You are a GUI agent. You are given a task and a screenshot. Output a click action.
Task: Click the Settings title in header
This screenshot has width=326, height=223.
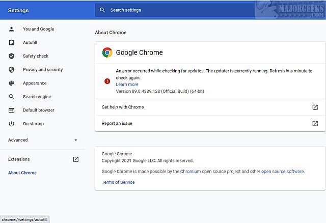tap(18, 10)
